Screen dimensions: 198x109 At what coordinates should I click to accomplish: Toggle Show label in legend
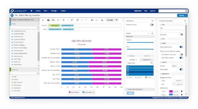click(x=181, y=58)
